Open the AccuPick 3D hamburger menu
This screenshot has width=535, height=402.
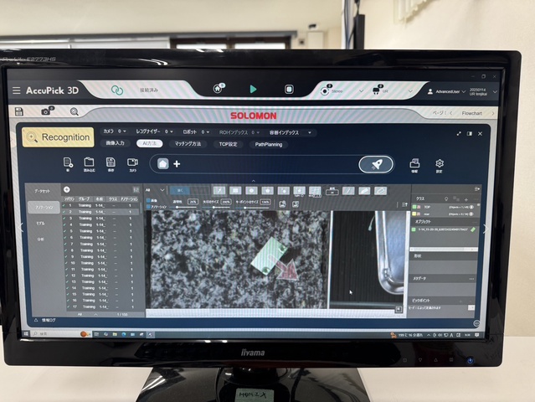[x=17, y=90]
